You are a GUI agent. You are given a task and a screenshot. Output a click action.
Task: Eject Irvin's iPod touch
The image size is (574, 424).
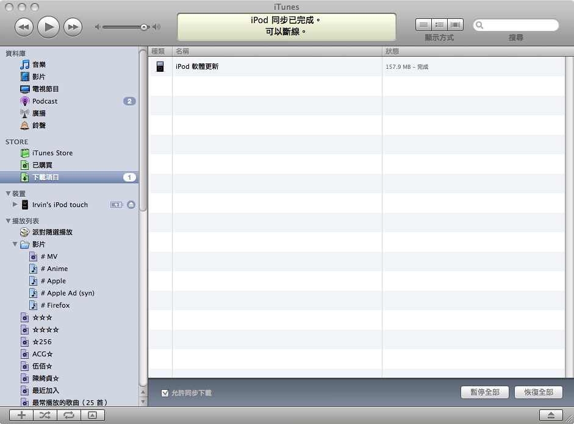pos(131,205)
